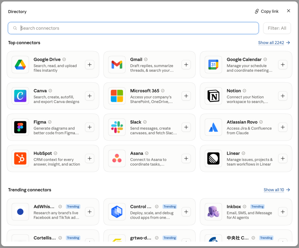
Task: Add the AdWhis... connector with plus
Action: 90,212
